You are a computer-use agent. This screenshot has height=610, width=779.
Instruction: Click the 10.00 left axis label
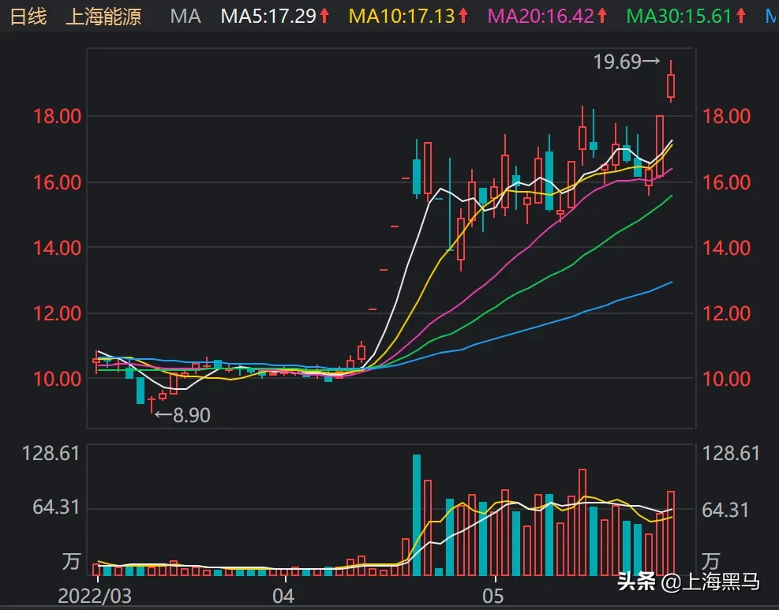point(57,379)
